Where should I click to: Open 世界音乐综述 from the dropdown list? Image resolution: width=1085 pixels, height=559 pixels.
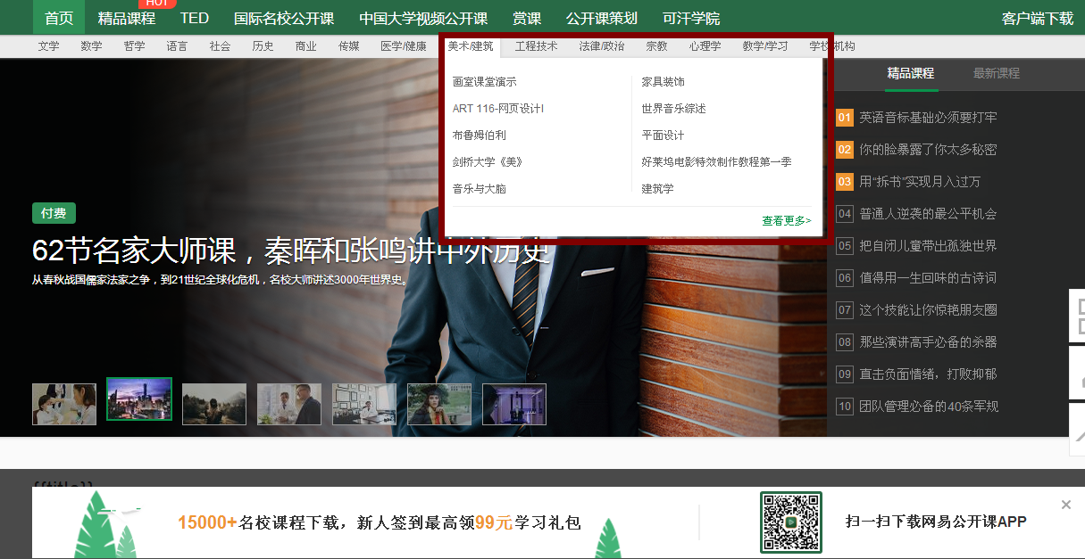point(673,109)
